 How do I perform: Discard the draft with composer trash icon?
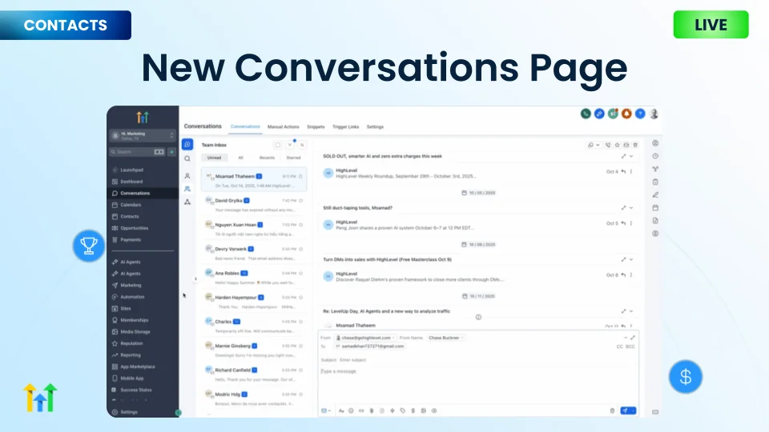point(612,411)
